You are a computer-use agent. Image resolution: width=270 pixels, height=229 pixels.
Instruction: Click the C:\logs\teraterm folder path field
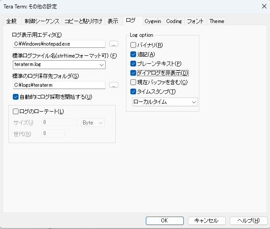[x=59, y=85]
